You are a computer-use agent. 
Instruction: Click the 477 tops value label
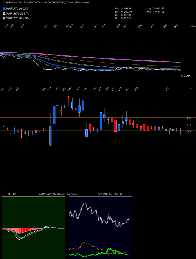pyautogui.click(x=23, y=26)
